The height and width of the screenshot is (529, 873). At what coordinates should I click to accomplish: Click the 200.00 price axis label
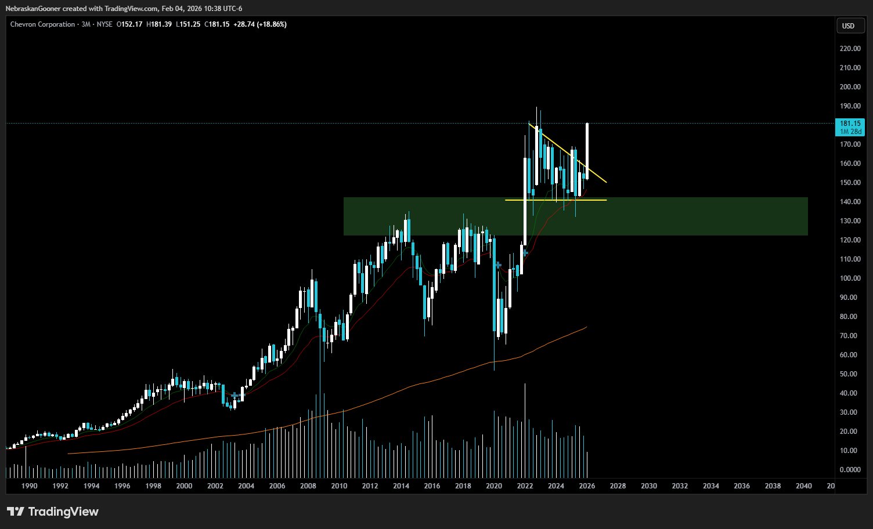pos(850,87)
